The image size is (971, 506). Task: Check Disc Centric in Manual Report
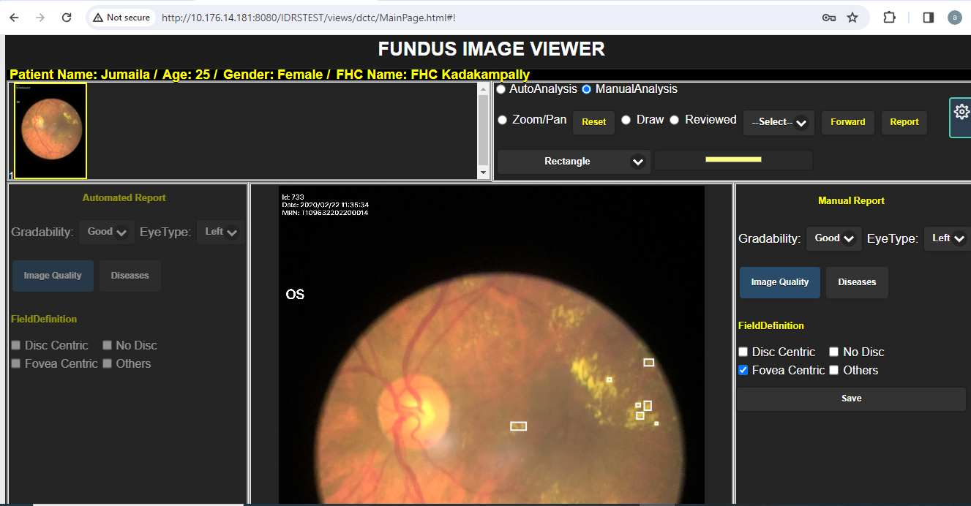743,352
